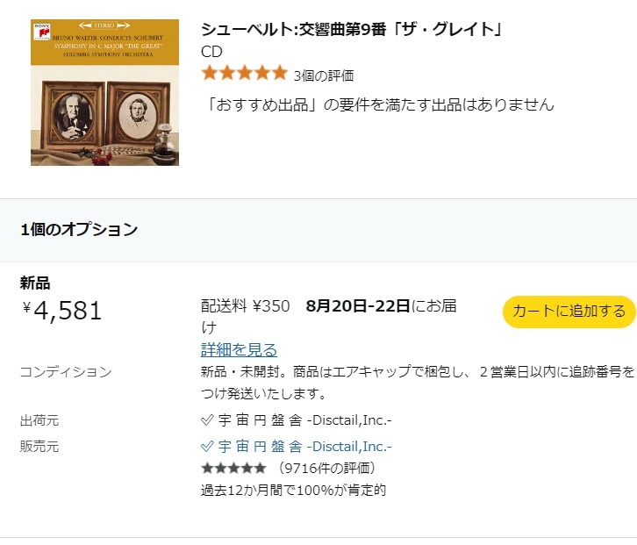Click the Sony logo on album cover

click(40, 29)
